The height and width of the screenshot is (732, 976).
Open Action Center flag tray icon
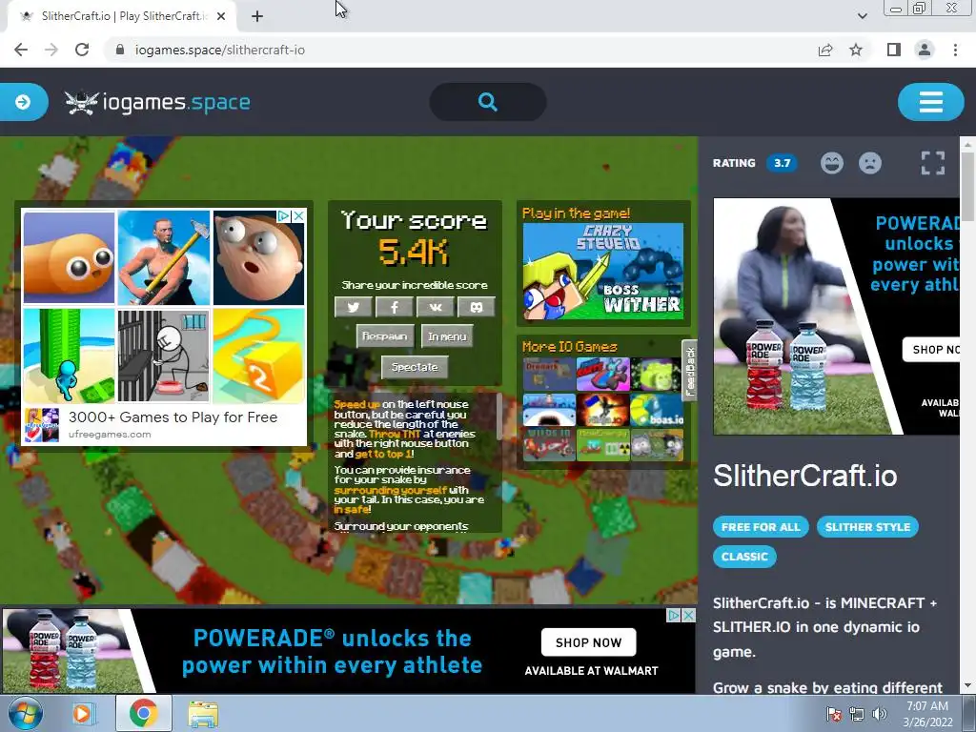coord(834,714)
